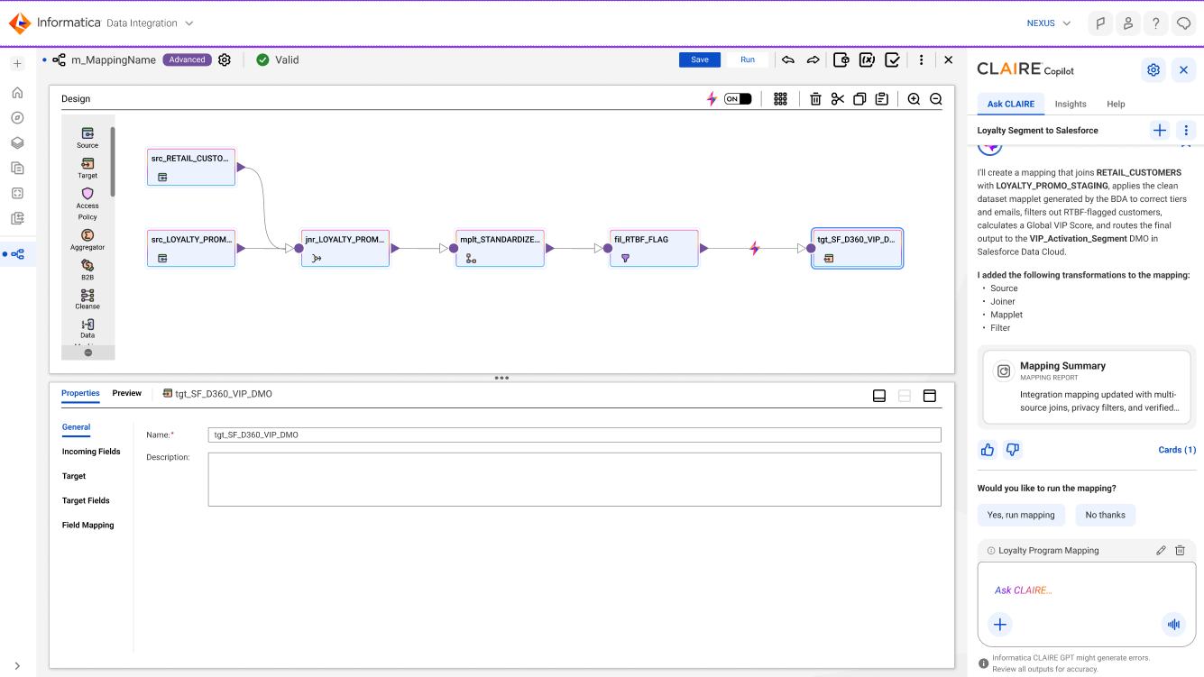Start a new CLAIRE conversation with plus
Image resolution: width=1204 pixels, height=677 pixels.
tap(1160, 131)
